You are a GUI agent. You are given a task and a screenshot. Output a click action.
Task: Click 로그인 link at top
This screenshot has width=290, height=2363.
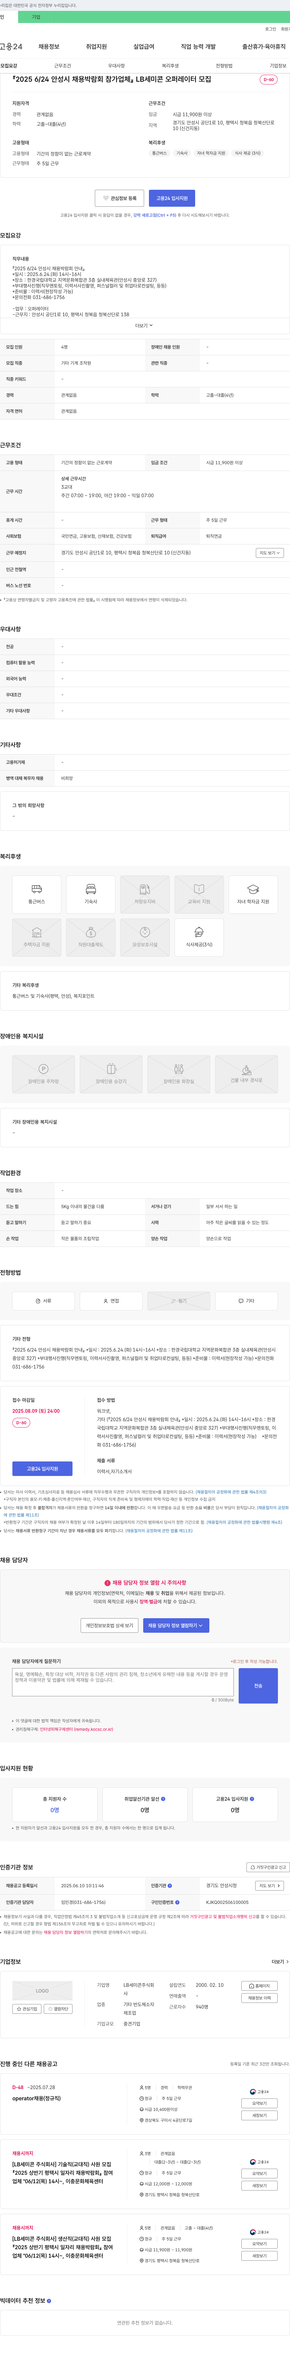[271, 29]
